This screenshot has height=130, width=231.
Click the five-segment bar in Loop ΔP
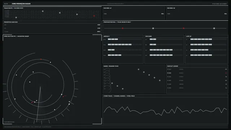[199, 50]
